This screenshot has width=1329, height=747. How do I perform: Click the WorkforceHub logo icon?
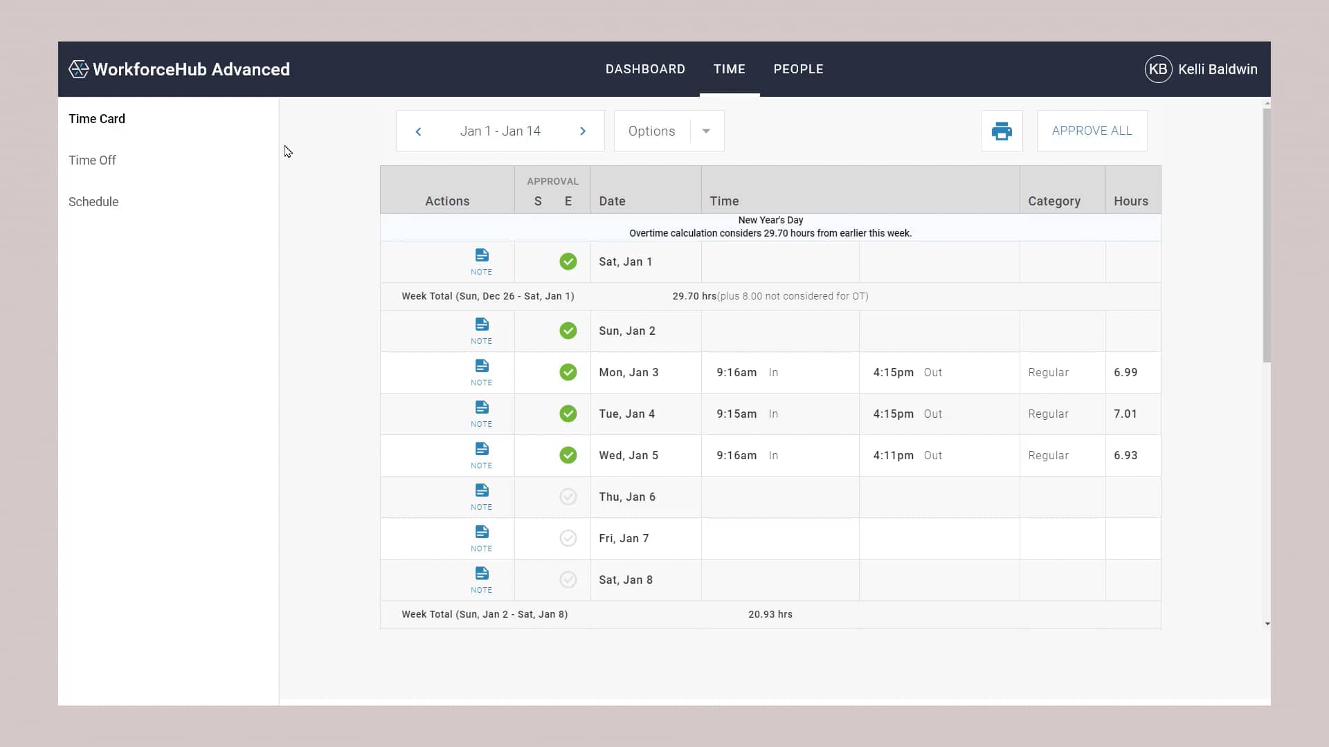coord(78,68)
